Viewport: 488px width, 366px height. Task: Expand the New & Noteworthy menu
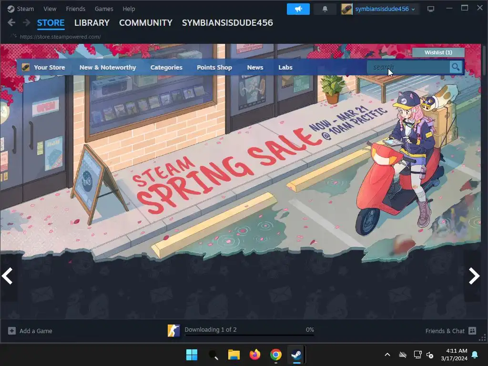click(x=108, y=67)
